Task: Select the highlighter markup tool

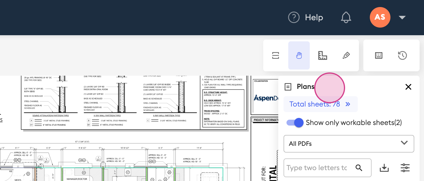Action: pos(346,55)
